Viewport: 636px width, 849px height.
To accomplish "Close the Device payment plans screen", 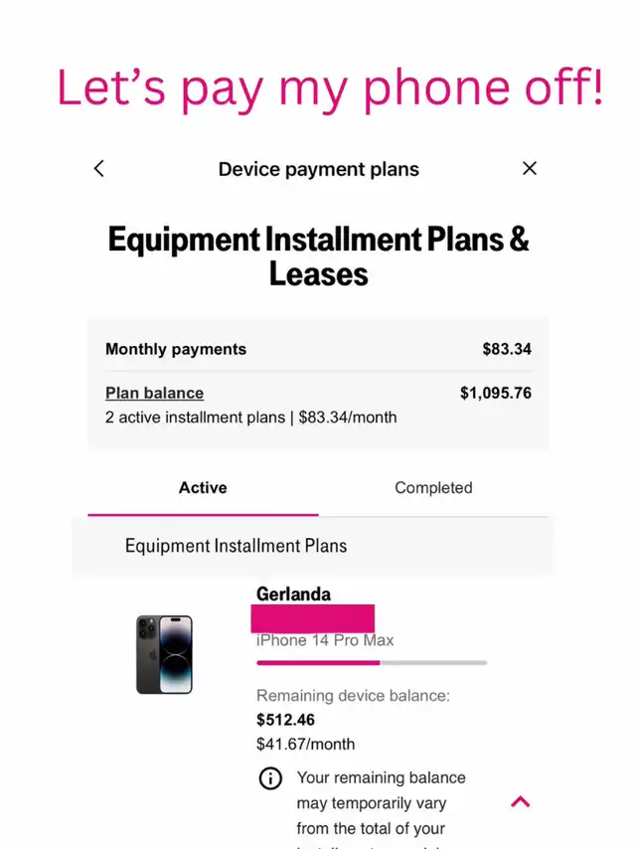I will pyautogui.click(x=530, y=169).
